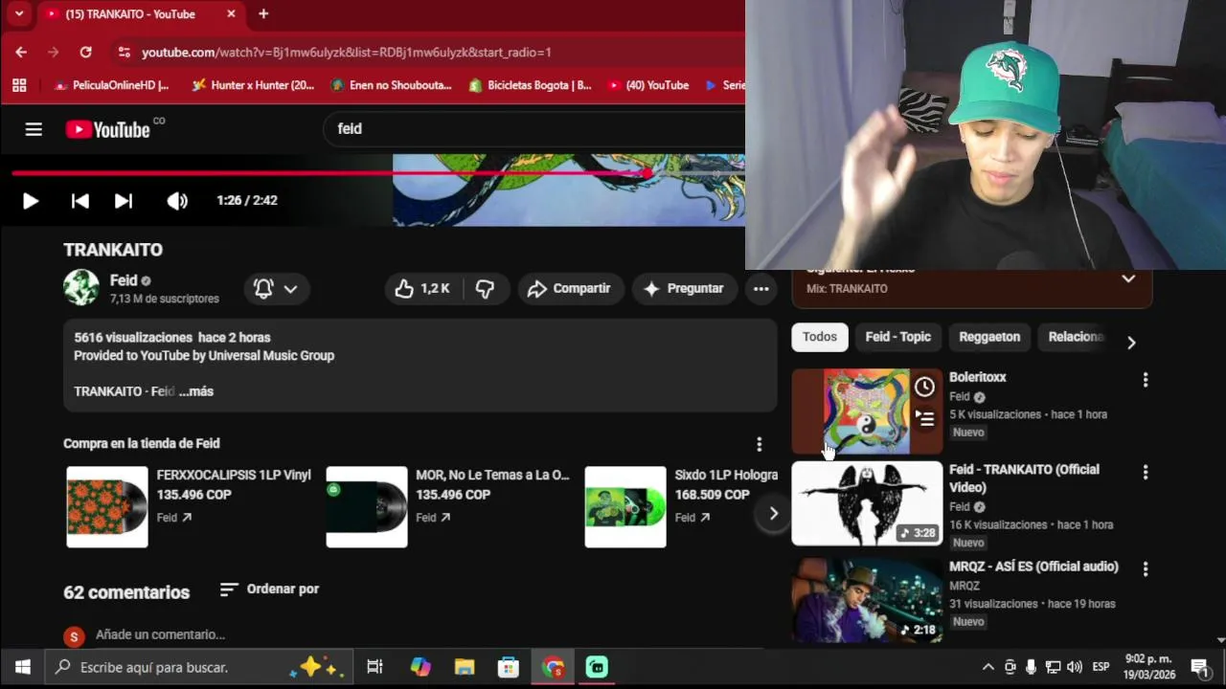Open the FERXXOCALIPSIS 1LP Vinyl product image
This screenshot has height=689, width=1226.
click(107, 507)
